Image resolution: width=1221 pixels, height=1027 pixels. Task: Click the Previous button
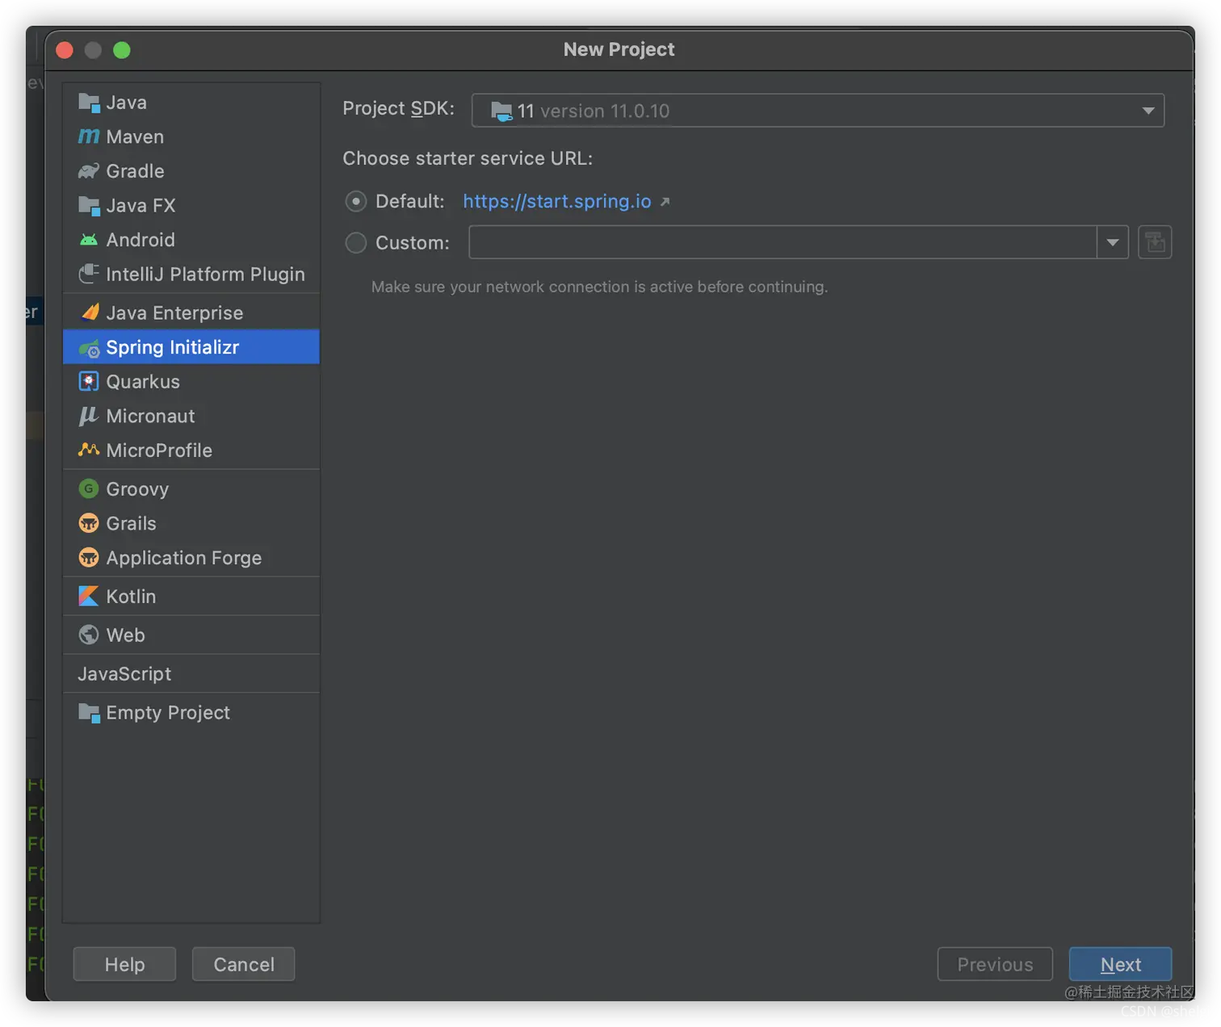[x=995, y=964]
